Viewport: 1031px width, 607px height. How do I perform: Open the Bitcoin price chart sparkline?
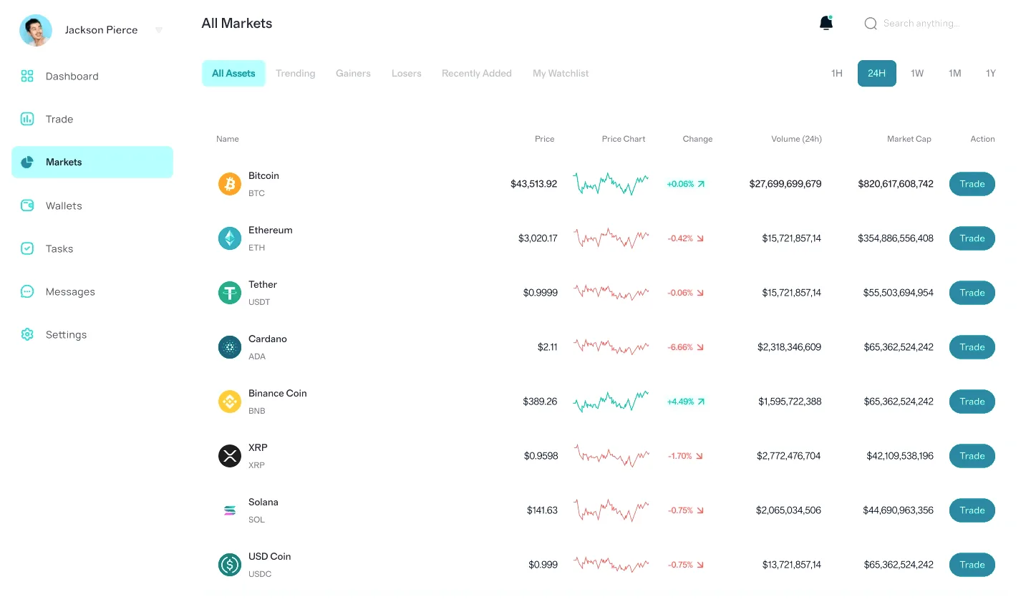click(x=611, y=184)
